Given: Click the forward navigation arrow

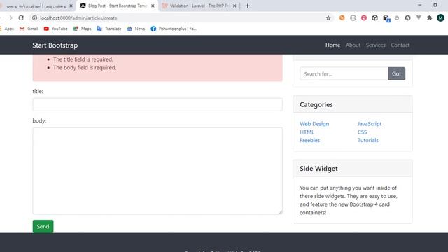Looking at the screenshot, I should pyautogui.click(x=10, y=17).
